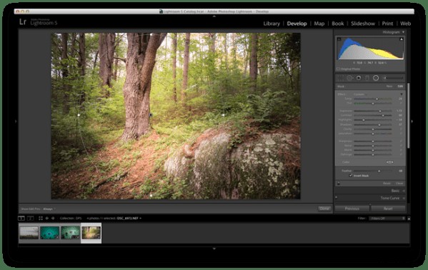The image size is (428, 270).
Task: Open Grid view from filmstrip toolbar
Action: point(41,218)
